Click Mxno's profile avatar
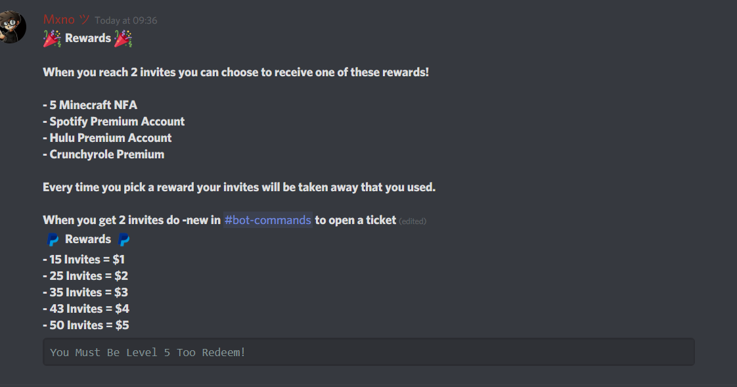 click(x=12, y=28)
